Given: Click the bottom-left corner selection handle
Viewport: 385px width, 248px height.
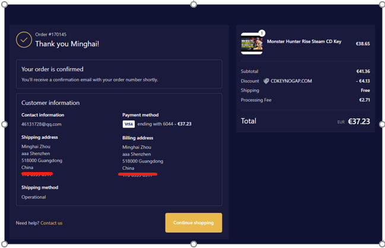Looking at the screenshot, I should point(4,244).
